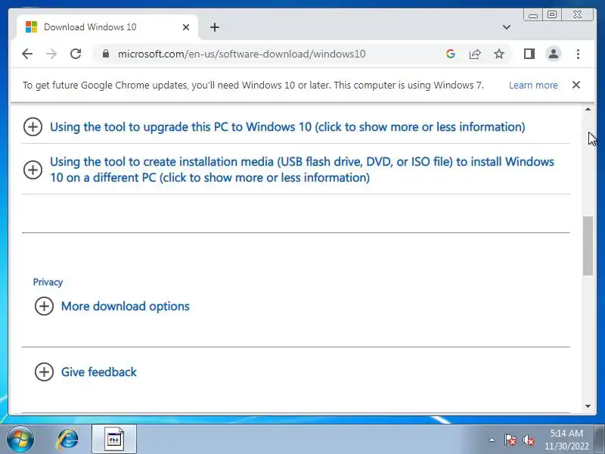Share this page icon

[475, 54]
